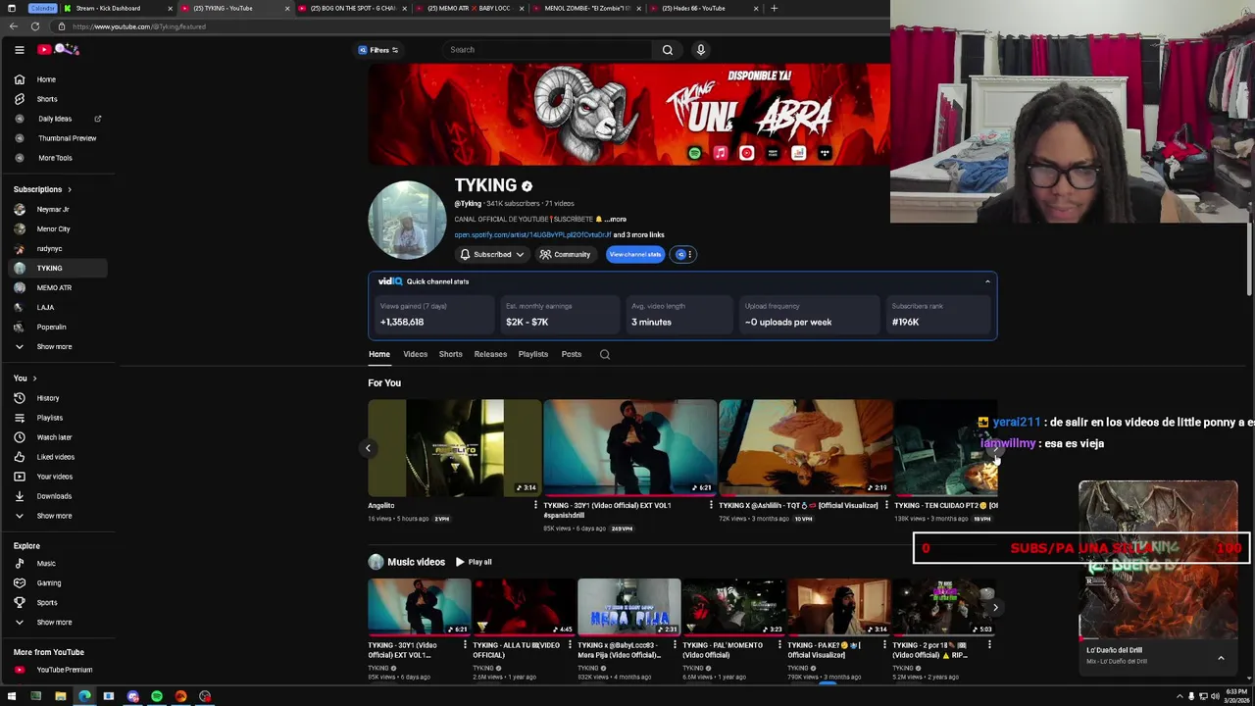This screenshot has width=1255, height=706.
Task: Switch to the Shorts channel tab
Action: pos(450,354)
